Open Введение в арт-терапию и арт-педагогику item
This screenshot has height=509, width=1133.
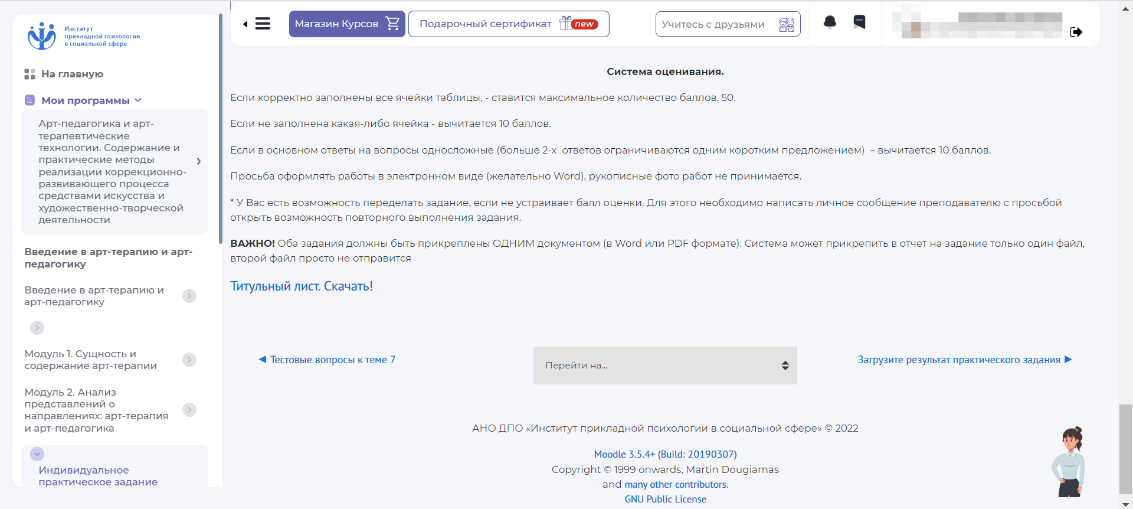[94, 296]
